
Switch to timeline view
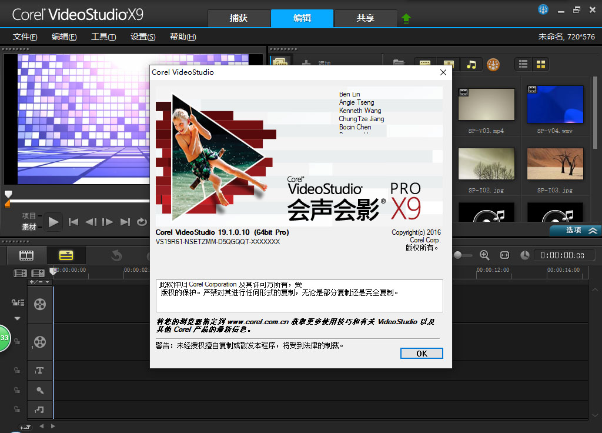coord(66,255)
